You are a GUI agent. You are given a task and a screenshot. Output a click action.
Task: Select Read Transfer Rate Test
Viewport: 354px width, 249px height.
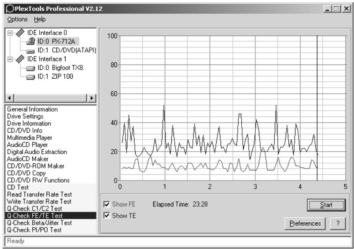tap(40, 195)
